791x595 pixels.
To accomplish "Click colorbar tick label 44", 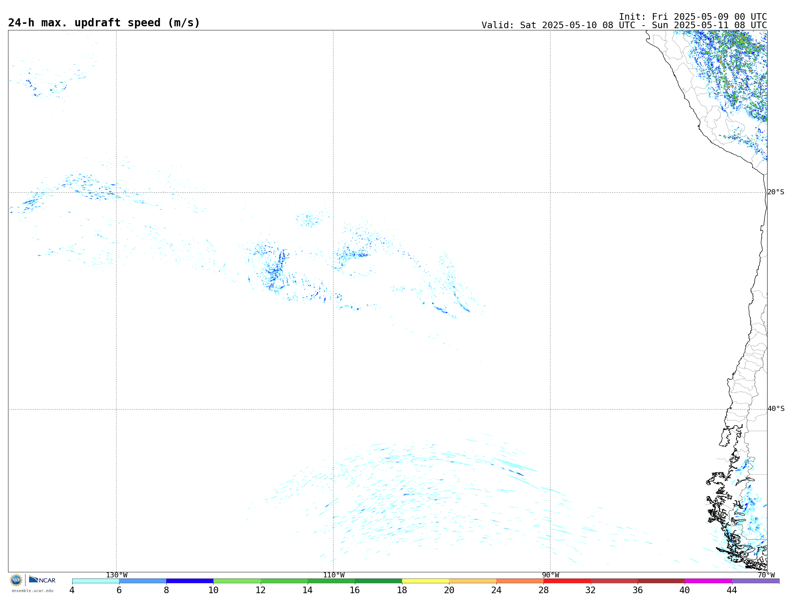I will point(732,590).
